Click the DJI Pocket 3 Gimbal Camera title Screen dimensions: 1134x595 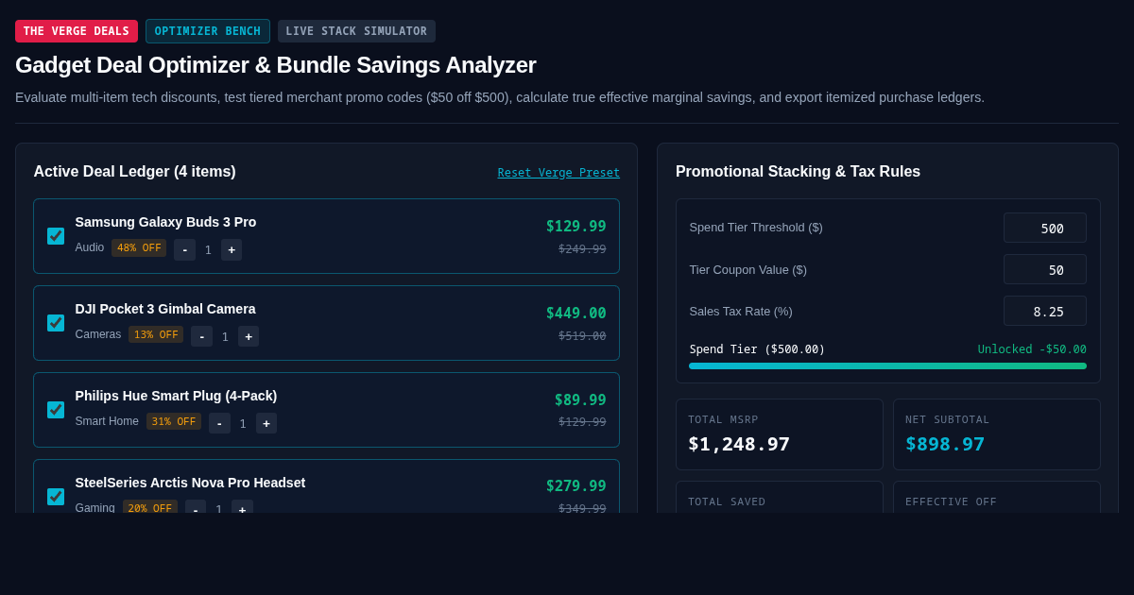pyautogui.click(x=165, y=309)
